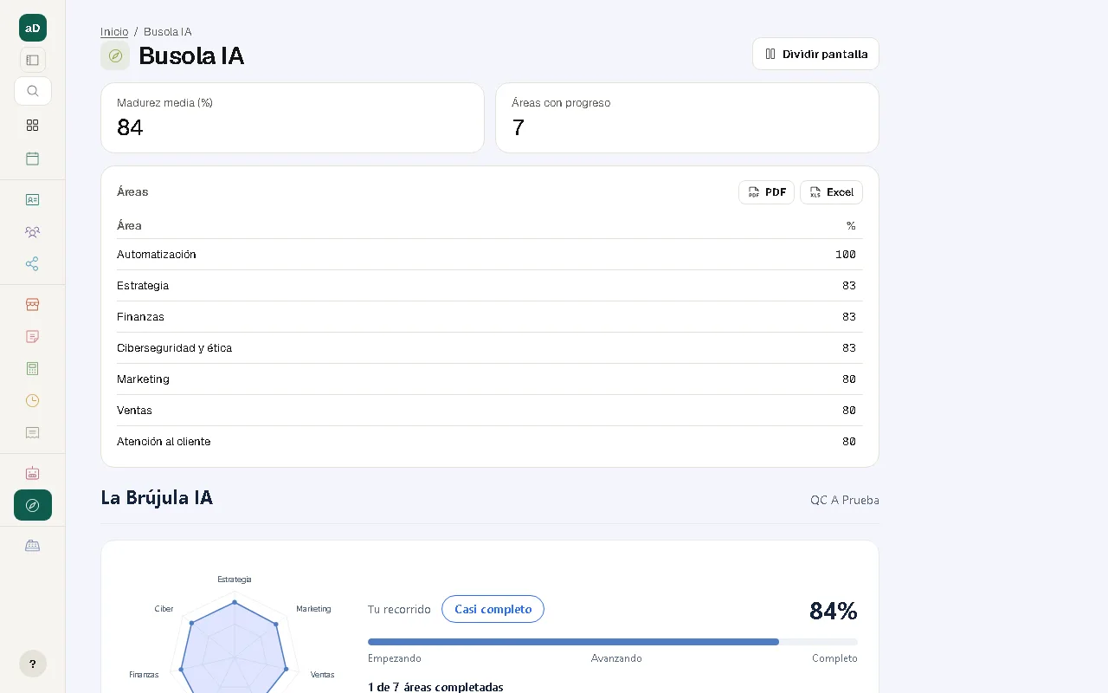The height and width of the screenshot is (693, 1108).
Task: Click the compass icon beside the Busola IA title
Action: coord(115,55)
